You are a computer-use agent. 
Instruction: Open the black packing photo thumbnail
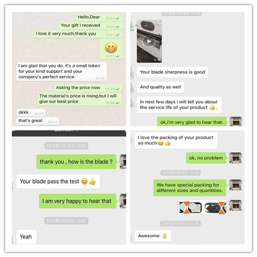tap(215, 207)
